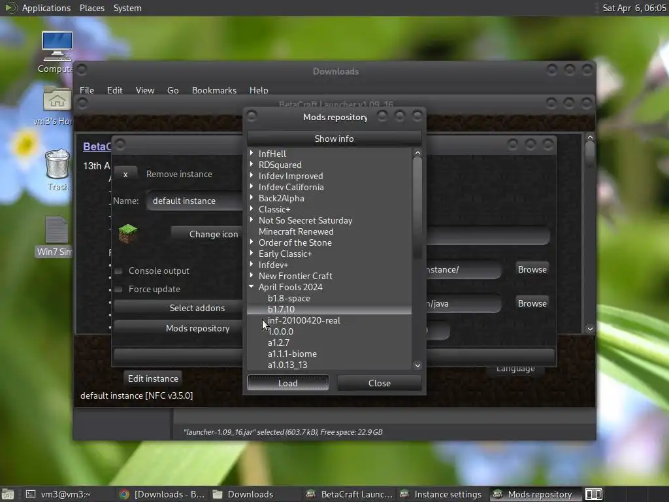Click Mods repository button in Instance settings
This screenshot has width=669, height=502.
(x=178, y=328)
